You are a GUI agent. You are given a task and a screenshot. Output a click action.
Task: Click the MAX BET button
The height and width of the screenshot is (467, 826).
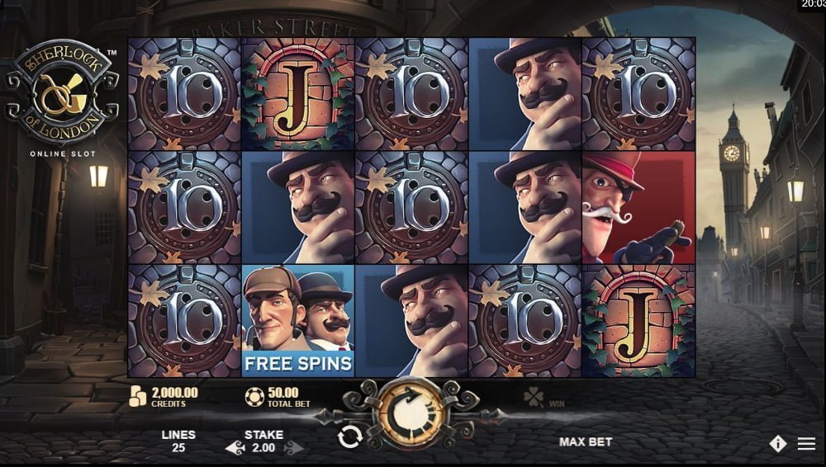pyautogui.click(x=586, y=441)
